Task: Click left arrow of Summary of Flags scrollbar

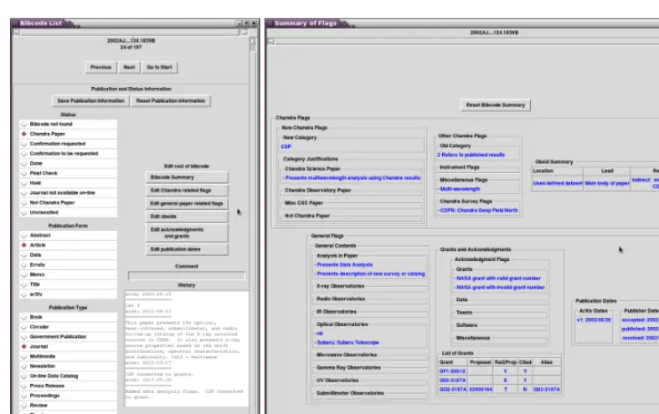Action: click(x=271, y=41)
